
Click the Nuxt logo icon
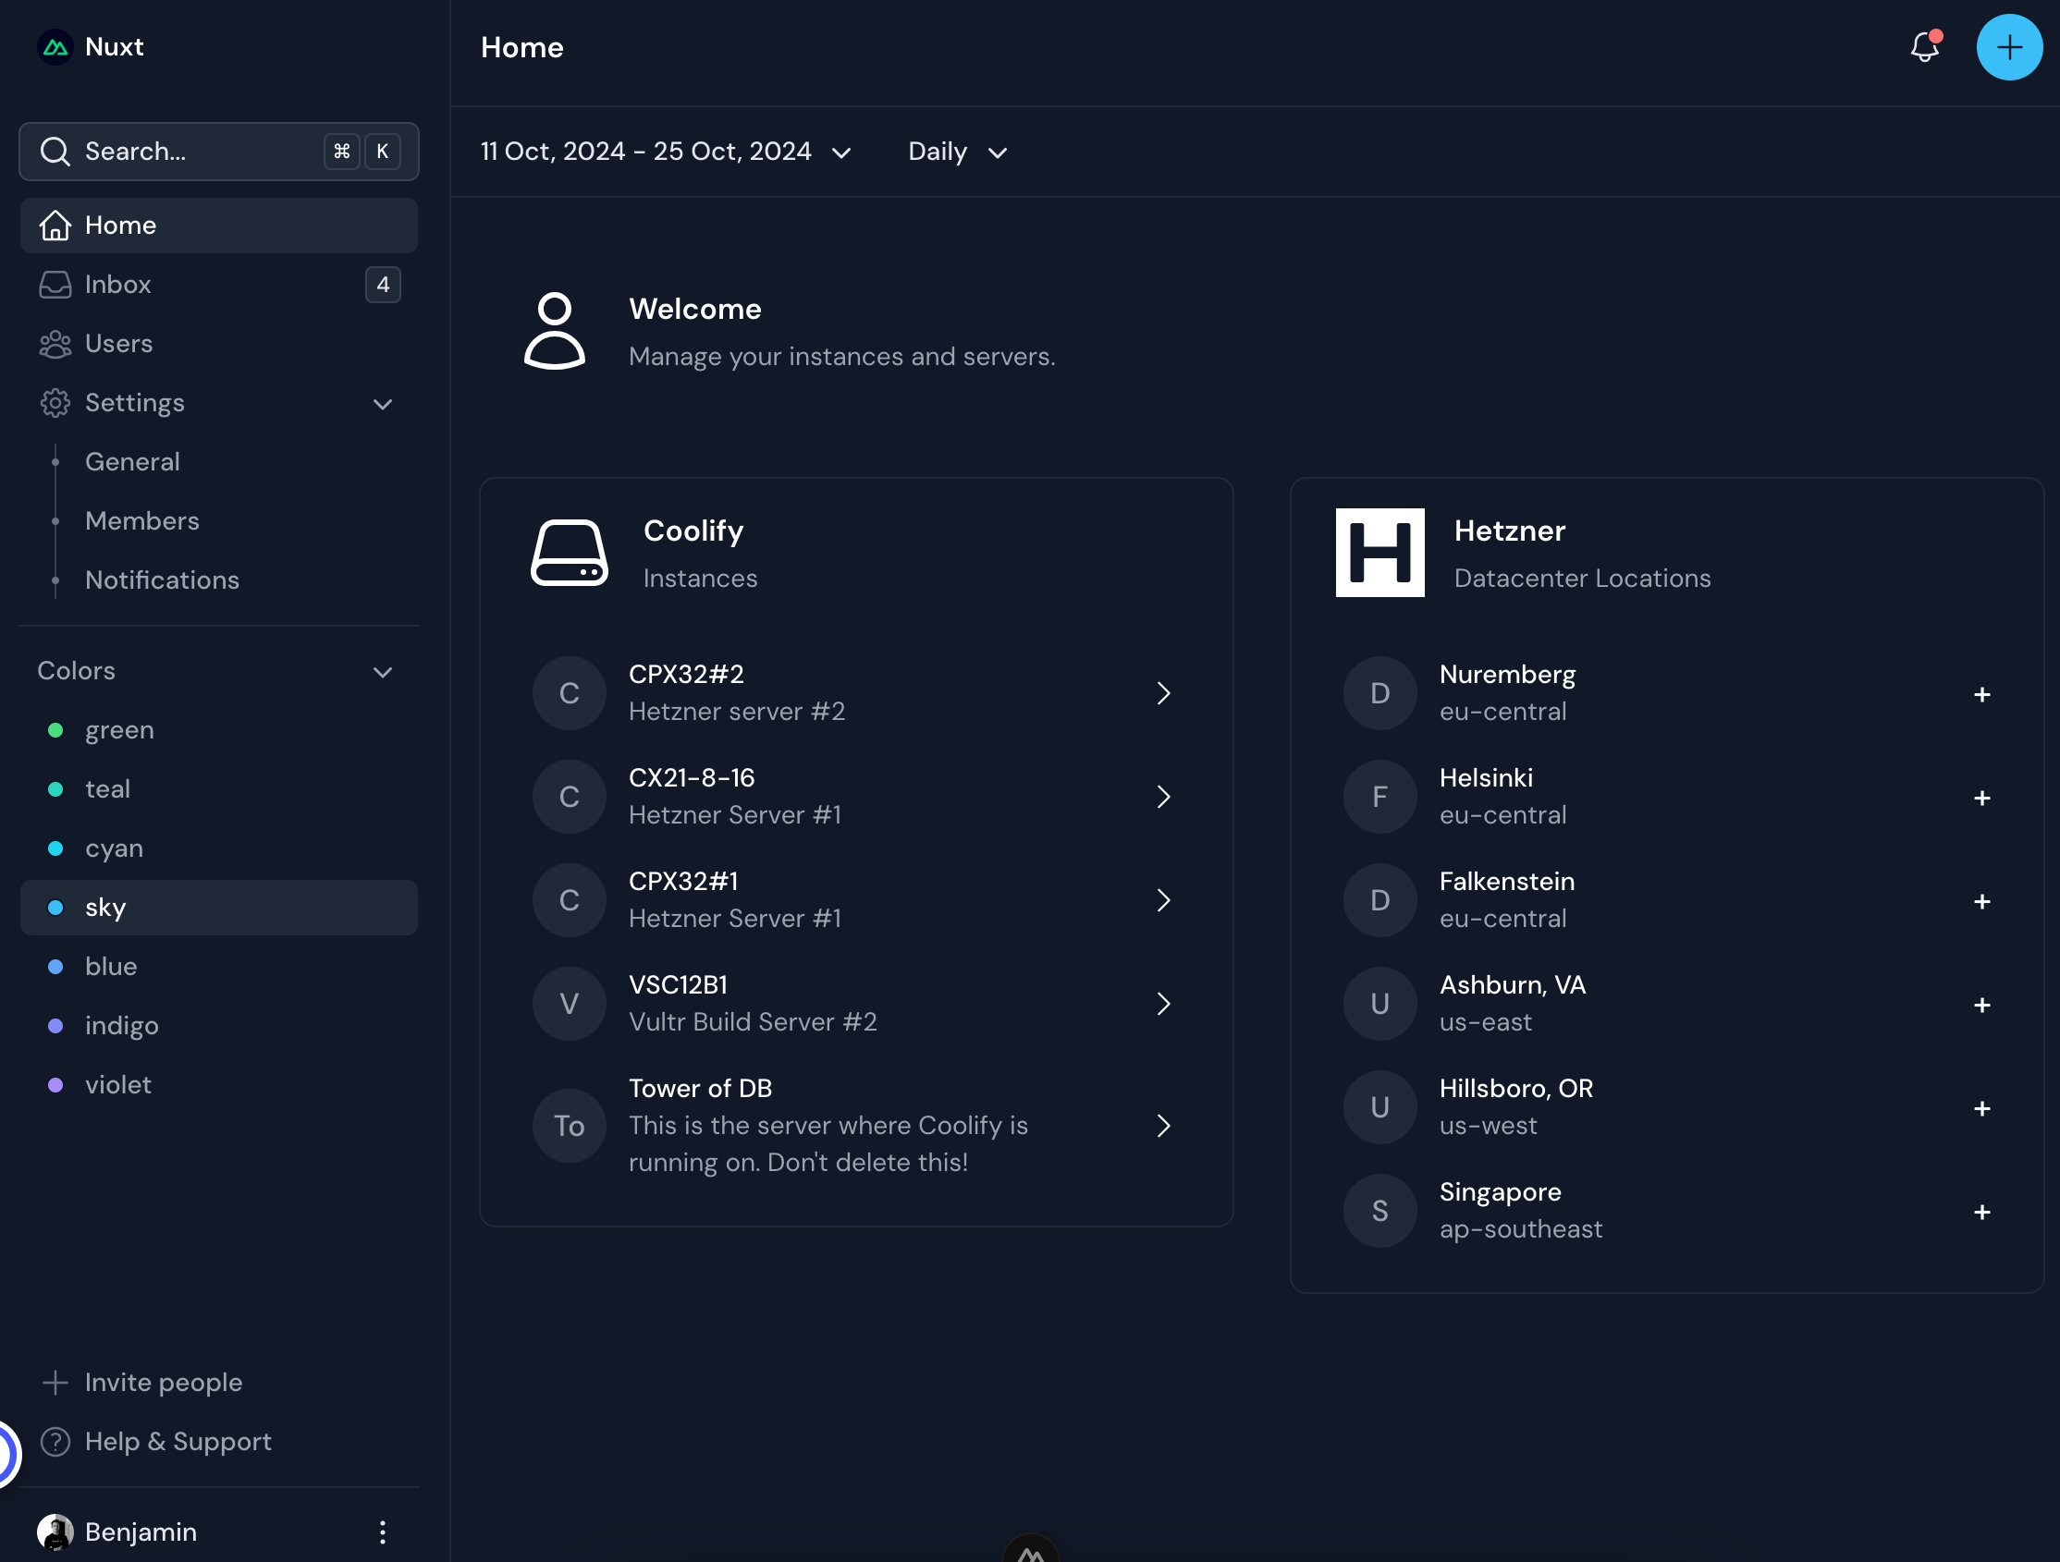pyautogui.click(x=55, y=46)
